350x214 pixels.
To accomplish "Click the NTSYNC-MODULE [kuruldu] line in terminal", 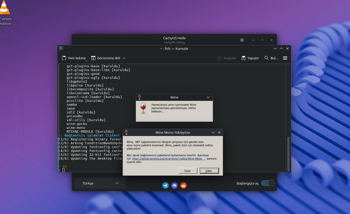I will (90, 132).
